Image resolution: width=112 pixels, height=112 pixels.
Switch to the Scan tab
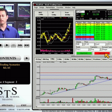point(67,12)
